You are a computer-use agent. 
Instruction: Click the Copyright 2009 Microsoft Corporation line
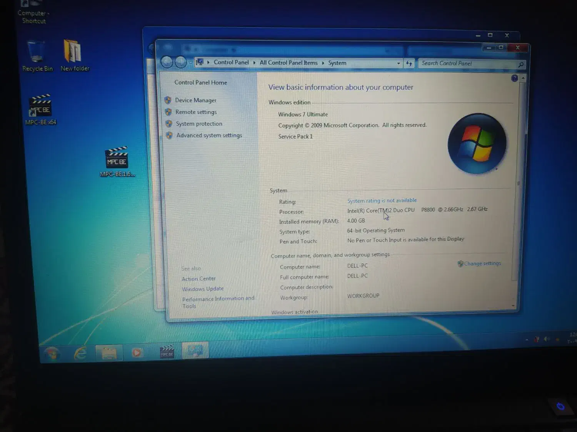click(x=352, y=125)
